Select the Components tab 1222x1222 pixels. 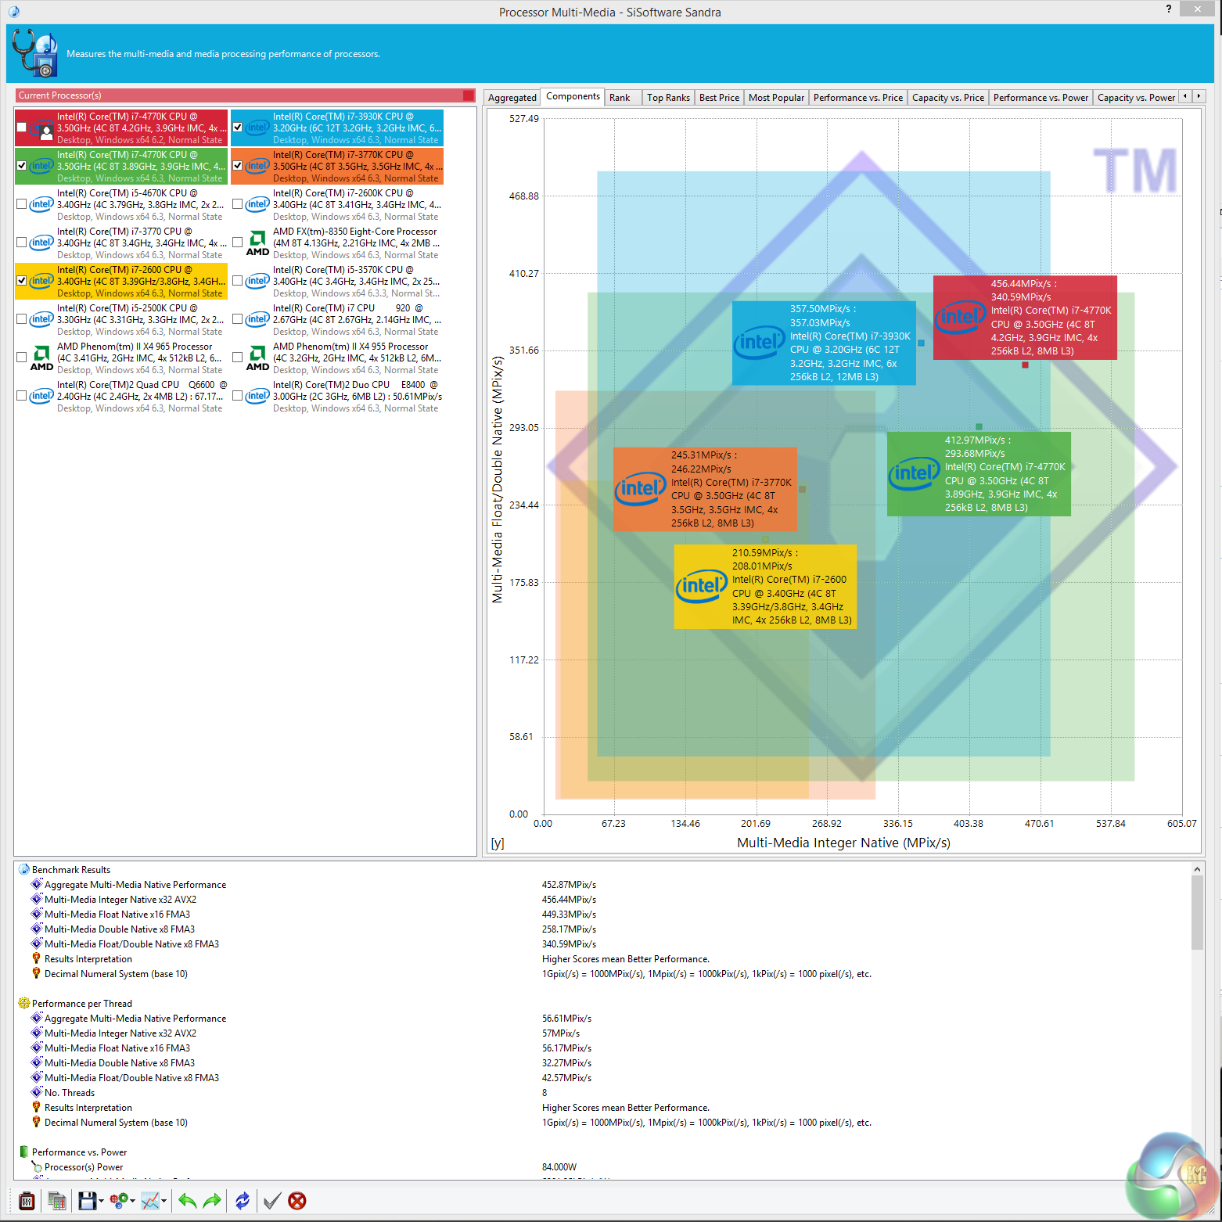point(573,96)
